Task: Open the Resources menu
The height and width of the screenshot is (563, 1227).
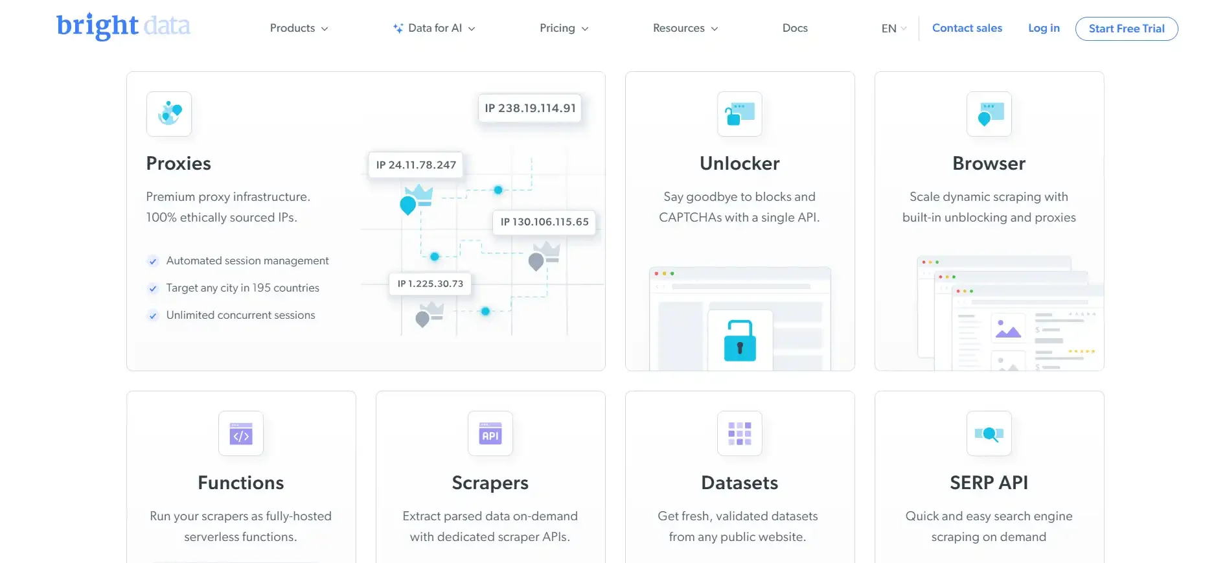Action: click(685, 29)
